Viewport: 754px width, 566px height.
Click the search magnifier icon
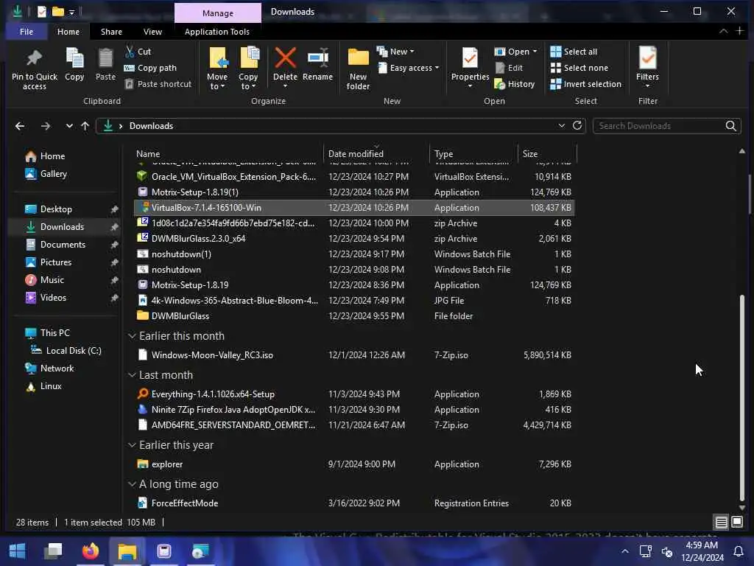point(730,125)
